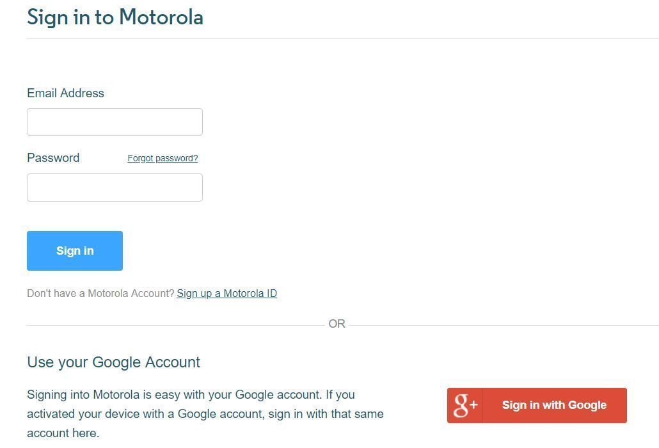Click the Password field label

(53, 157)
